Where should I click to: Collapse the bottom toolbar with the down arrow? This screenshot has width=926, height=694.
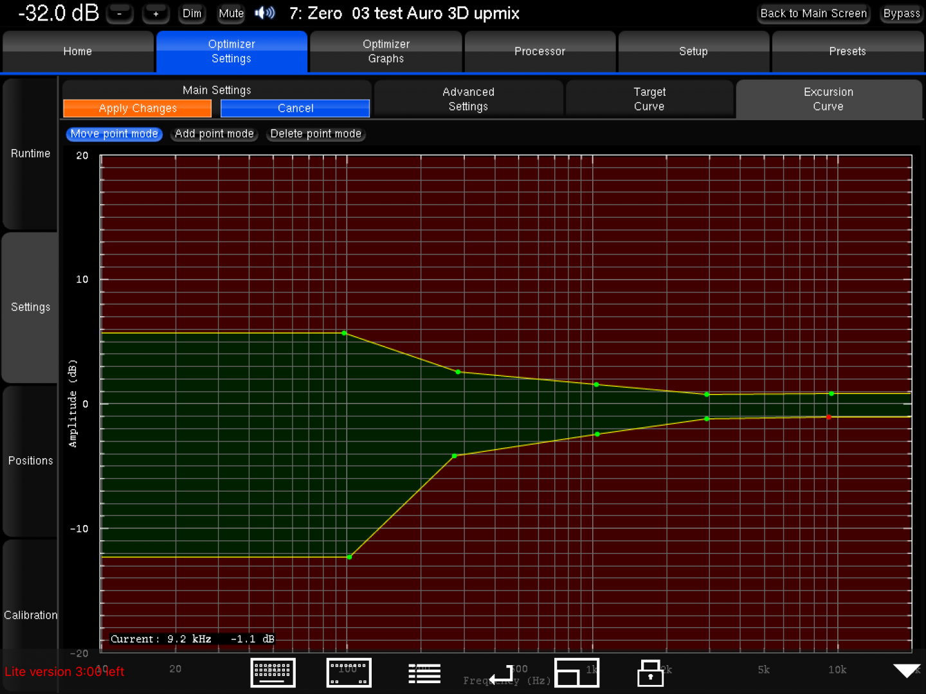tap(907, 671)
